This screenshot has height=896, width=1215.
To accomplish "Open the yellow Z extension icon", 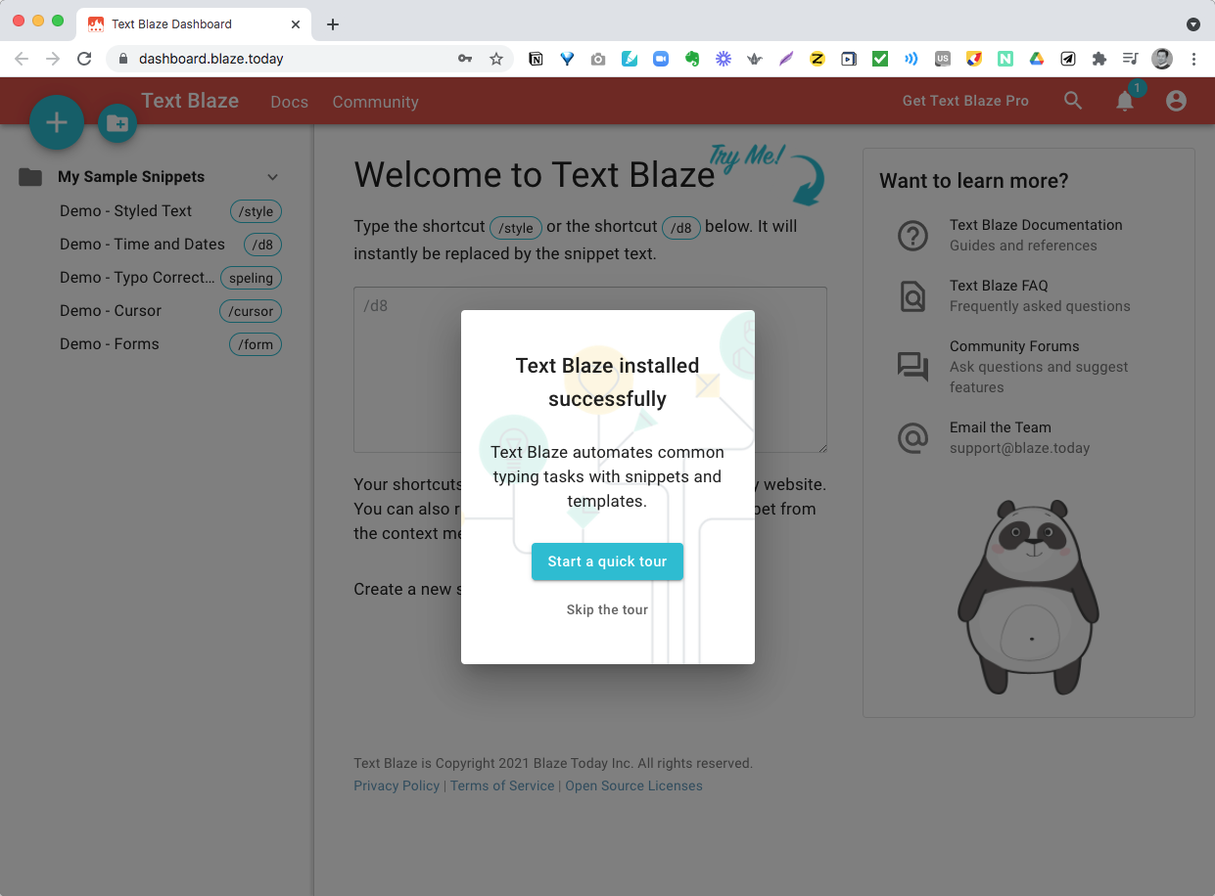I will pyautogui.click(x=818, y=59).
